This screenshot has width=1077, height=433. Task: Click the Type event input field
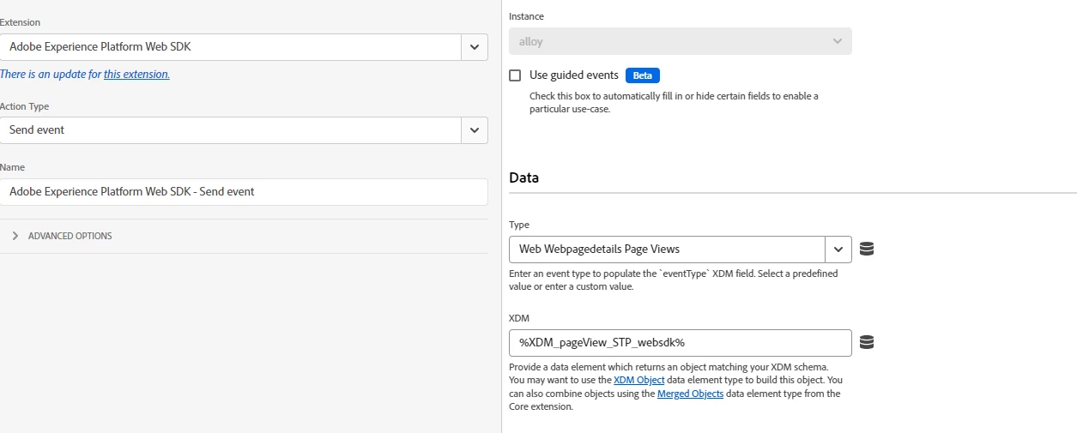[666, 250]
